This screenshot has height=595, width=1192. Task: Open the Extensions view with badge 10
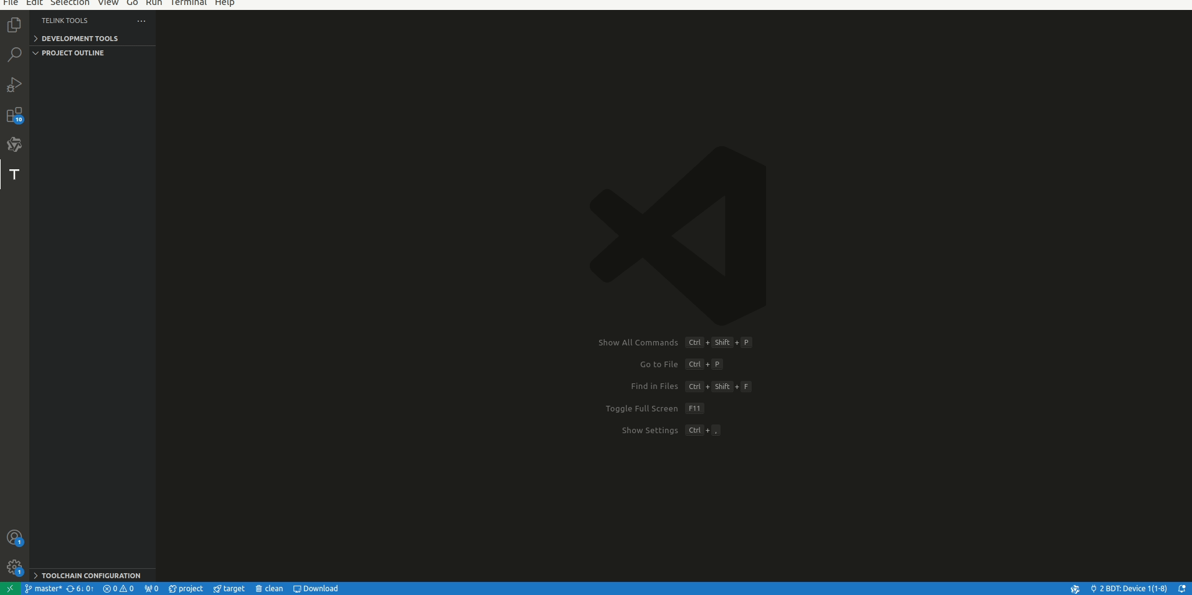[x=14, y=115]
